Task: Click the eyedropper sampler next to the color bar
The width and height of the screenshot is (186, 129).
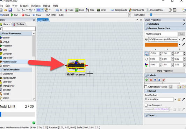Action: pos(183,45)
